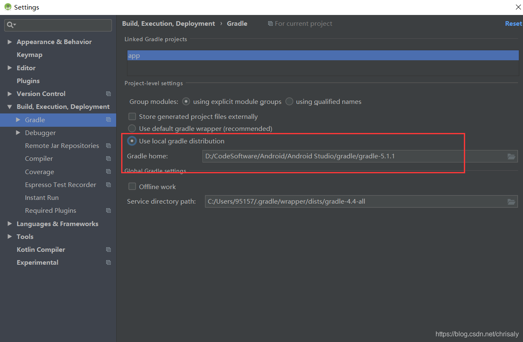Expand Version Control tree node

[x=10, y=94]
